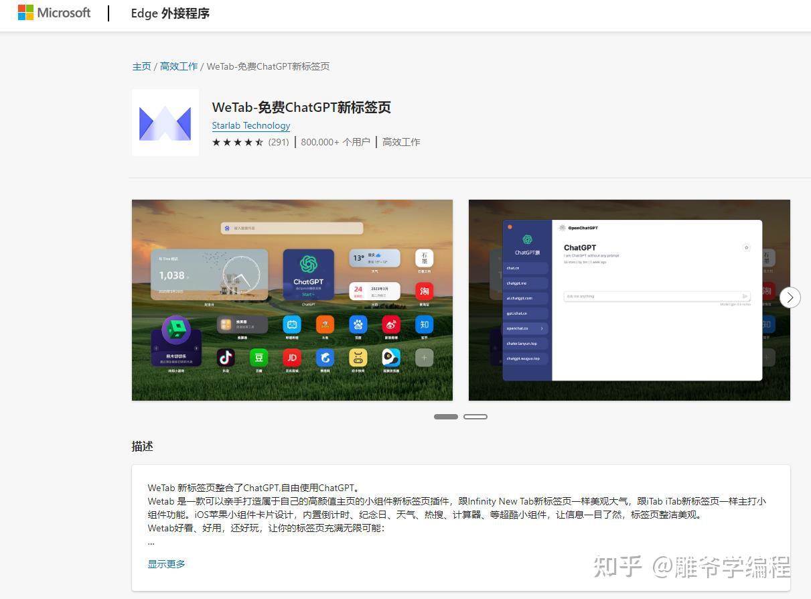
Task: Click the WeTab extension logo
Action: coord(165,122)
